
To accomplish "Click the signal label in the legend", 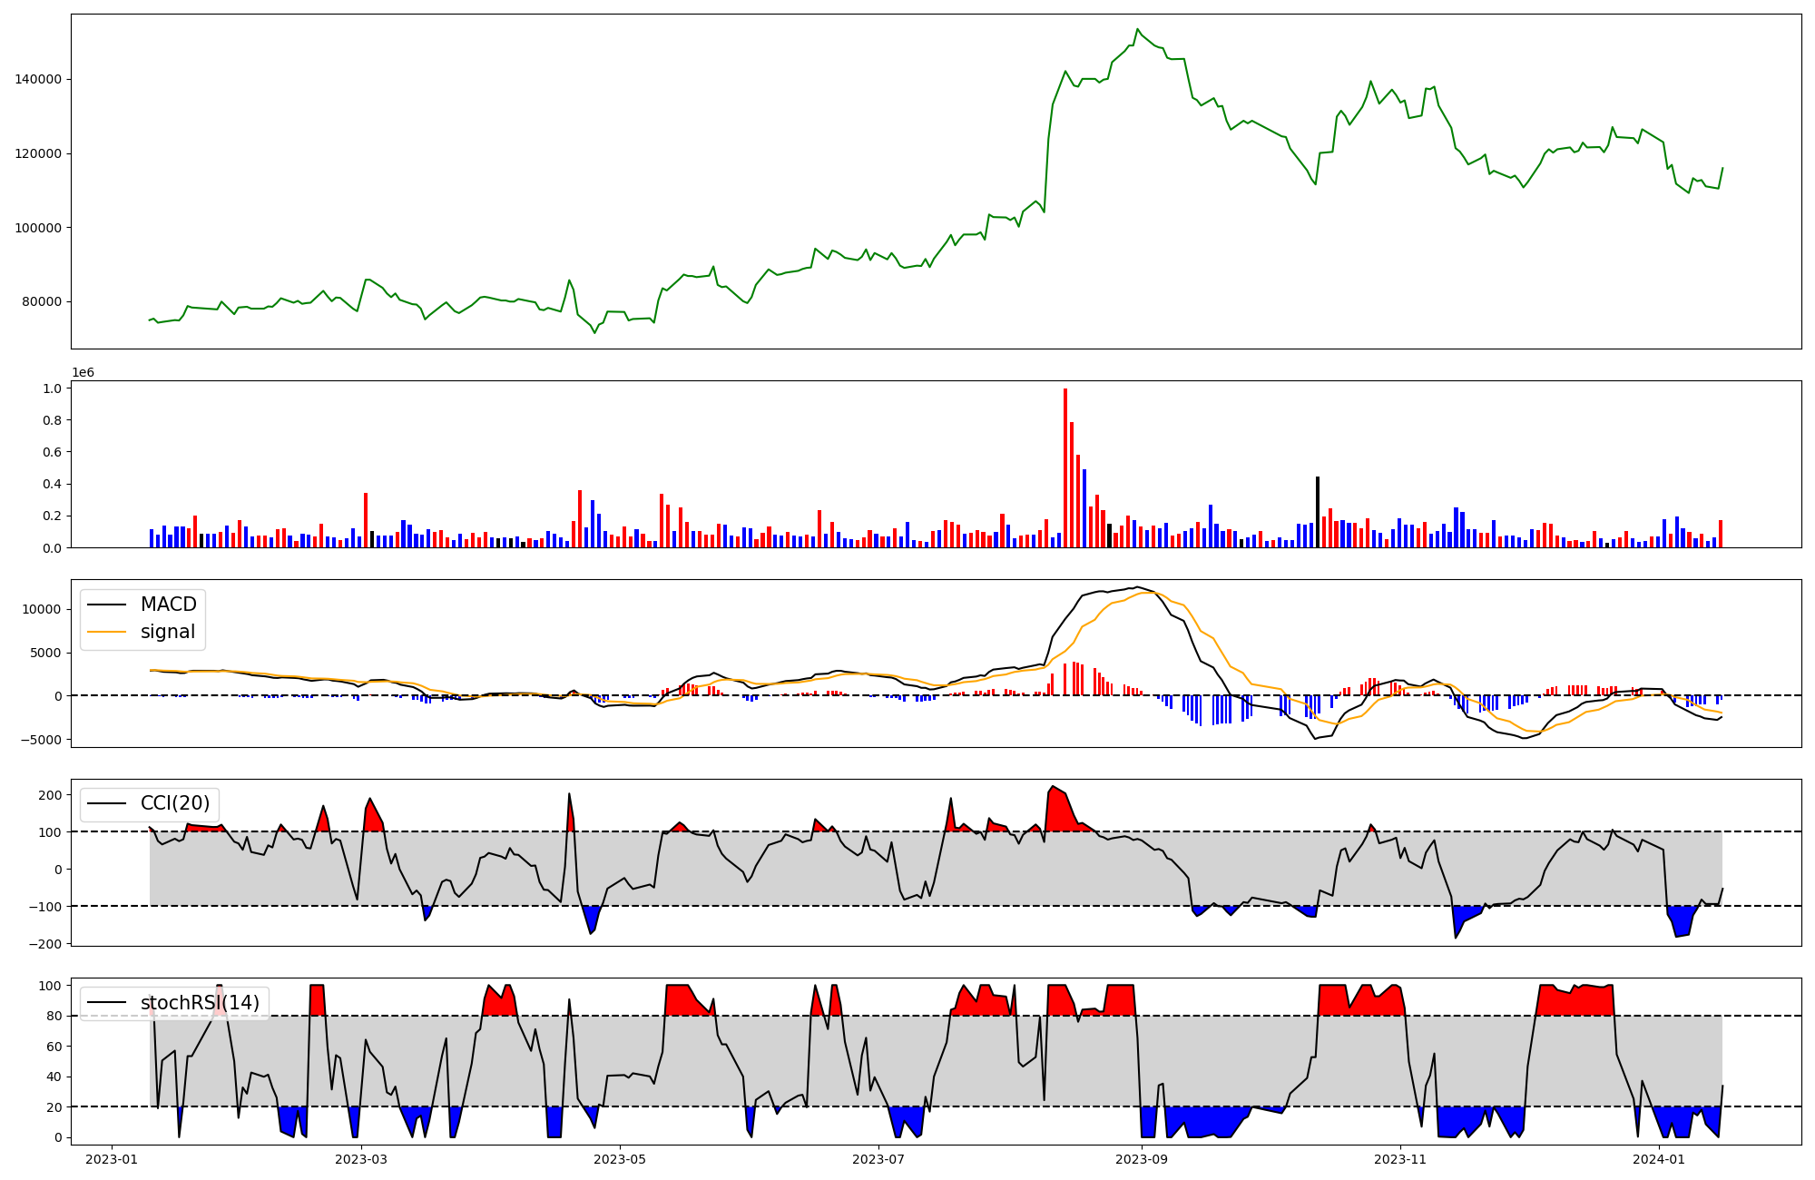I will pos(168,632).
